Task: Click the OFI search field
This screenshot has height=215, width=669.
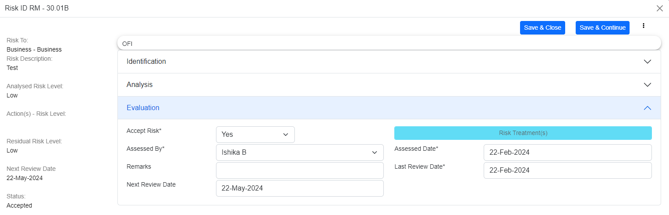Action: 389,43
